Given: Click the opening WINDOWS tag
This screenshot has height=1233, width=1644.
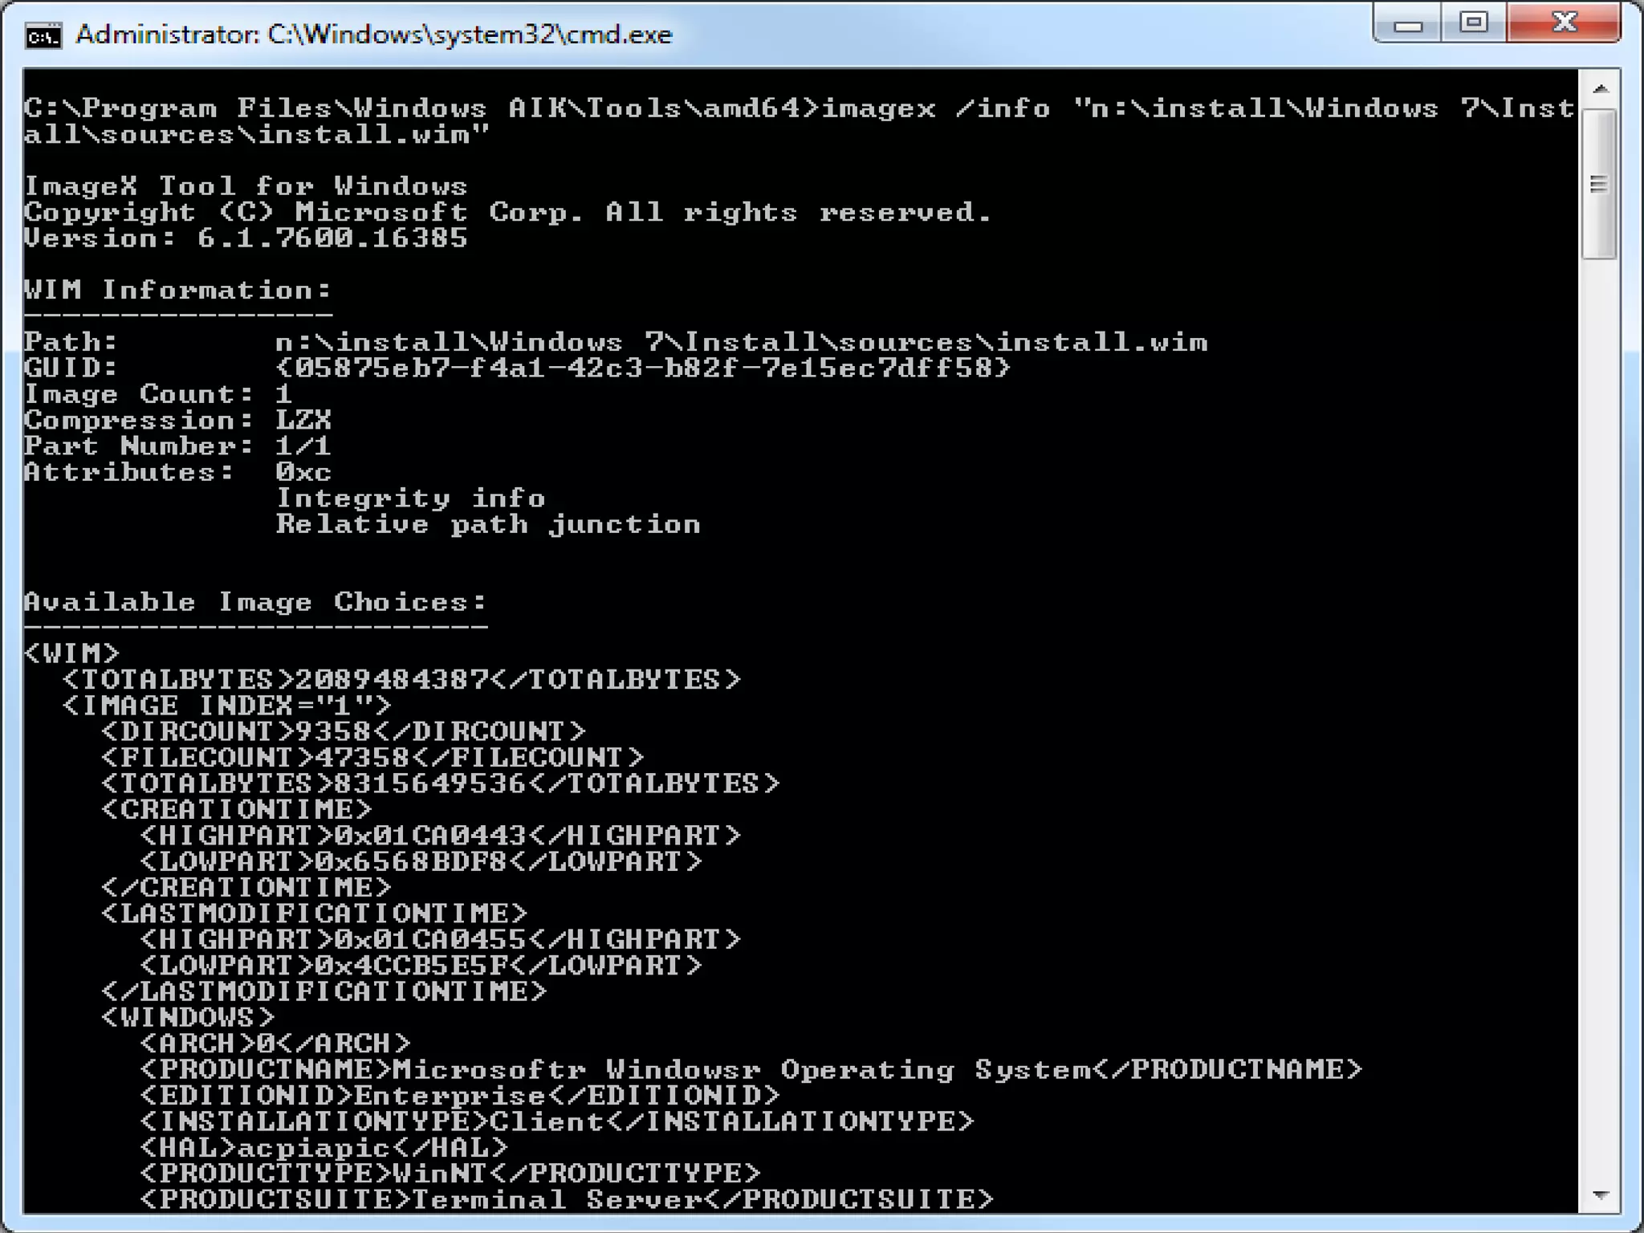Looking at the screenshot, I should [x=188, y=1017].
